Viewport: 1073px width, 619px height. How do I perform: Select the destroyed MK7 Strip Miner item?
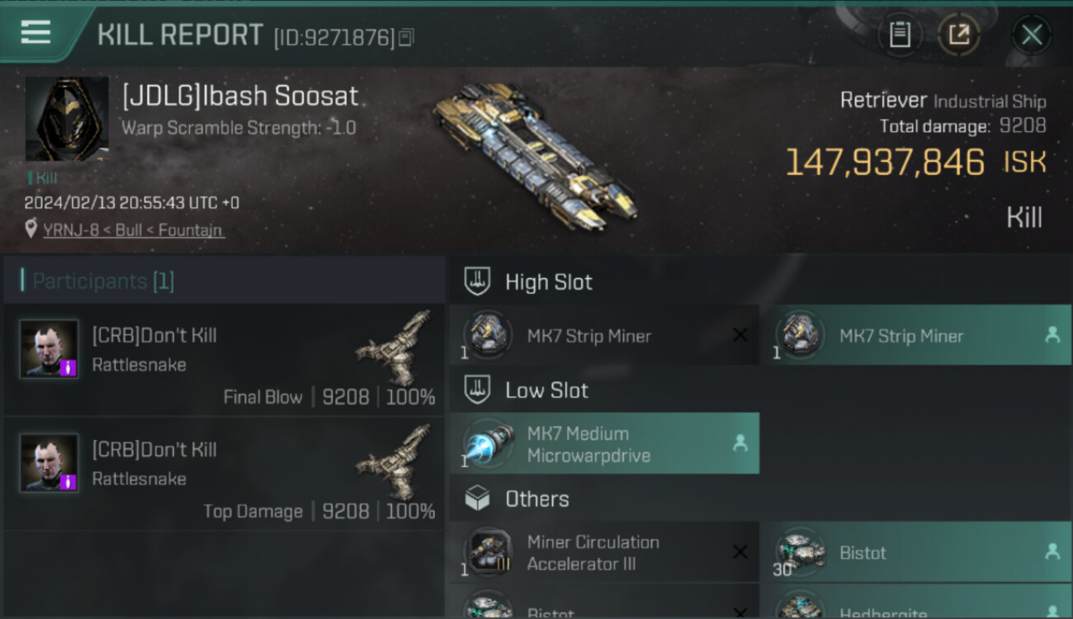(x=603, y=336)
